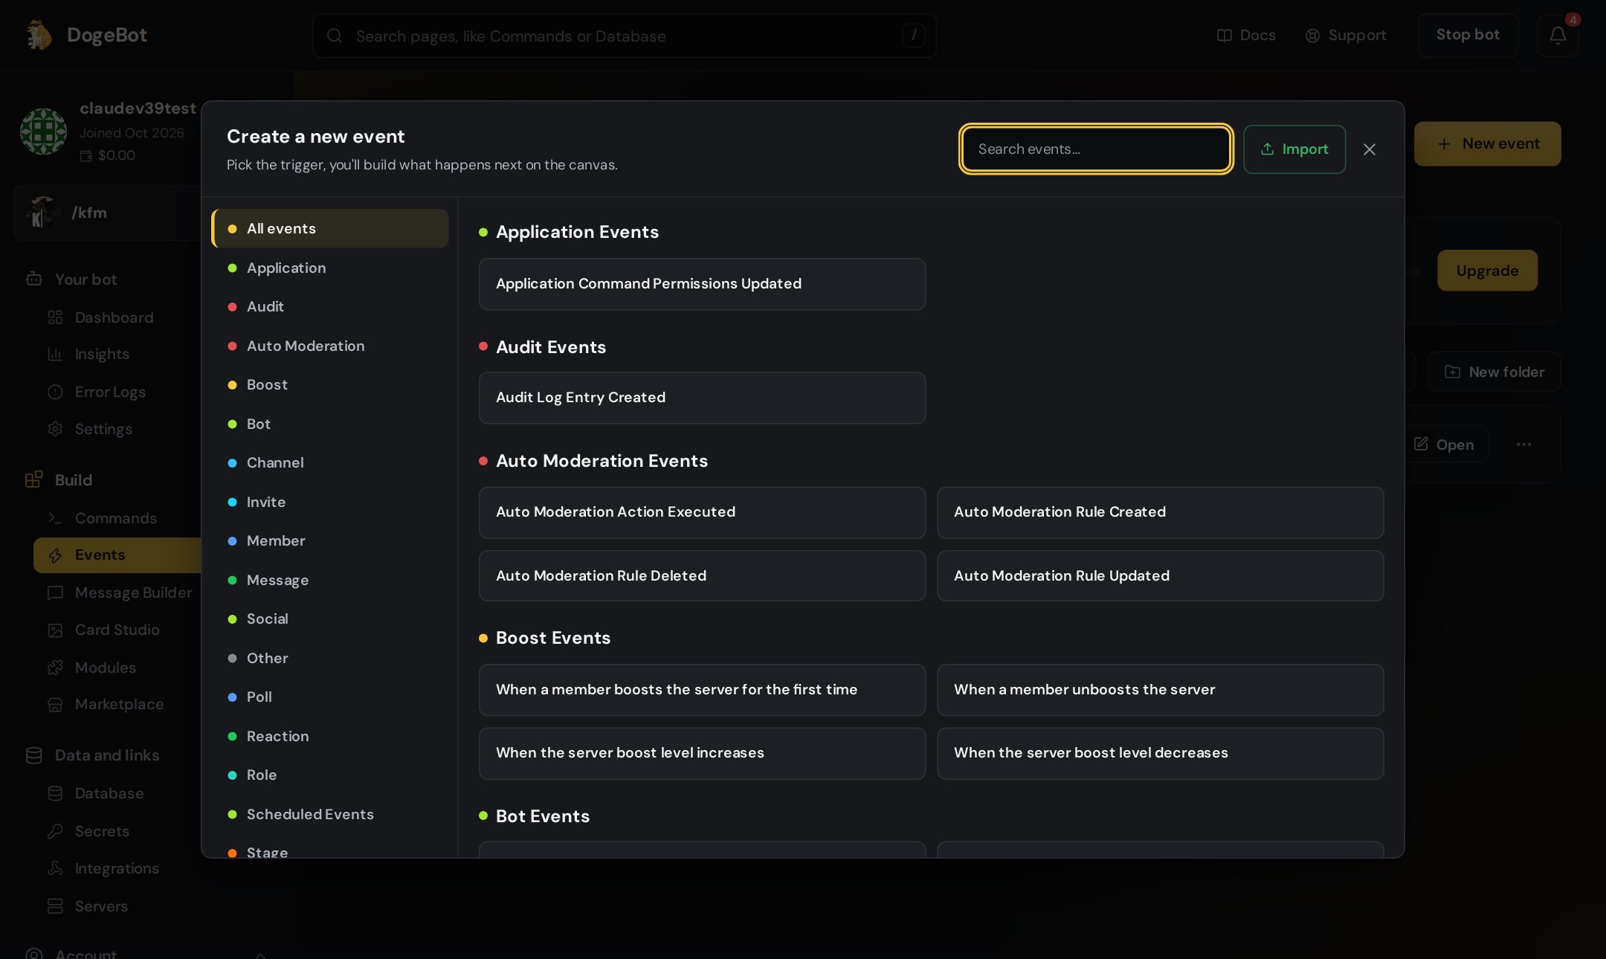Show the Message category

click(330, 580)
